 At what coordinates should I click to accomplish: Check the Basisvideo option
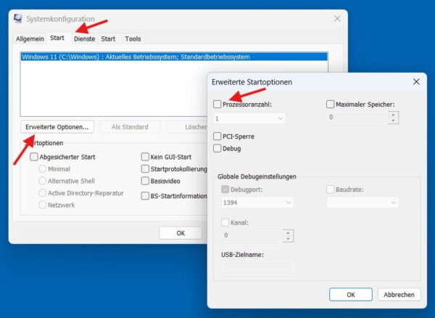(145, 181)
